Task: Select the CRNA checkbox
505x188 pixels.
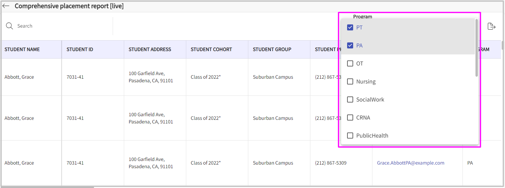Action: tap(350, 118)
